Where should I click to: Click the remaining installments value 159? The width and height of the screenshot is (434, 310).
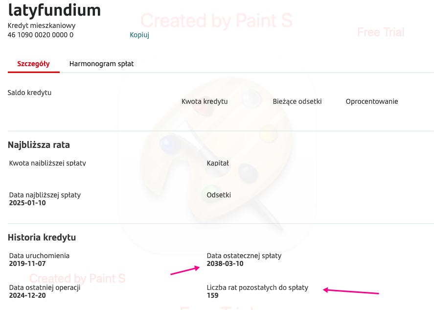212,295
